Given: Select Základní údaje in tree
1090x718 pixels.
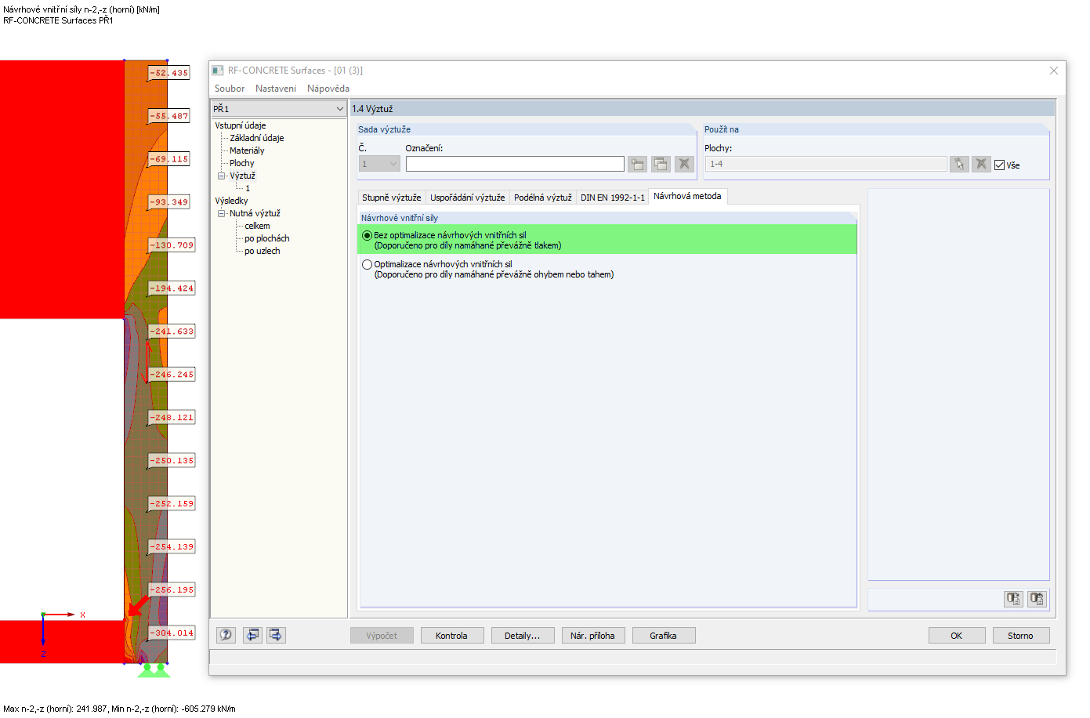Looking at the screenshot, I should (256, 138).
